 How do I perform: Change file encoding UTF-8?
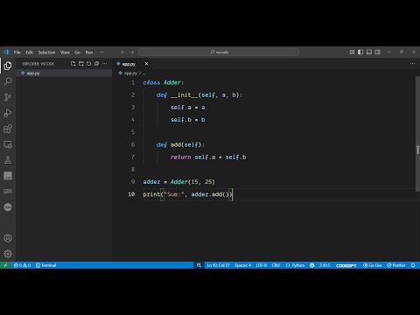pos(262,265)
